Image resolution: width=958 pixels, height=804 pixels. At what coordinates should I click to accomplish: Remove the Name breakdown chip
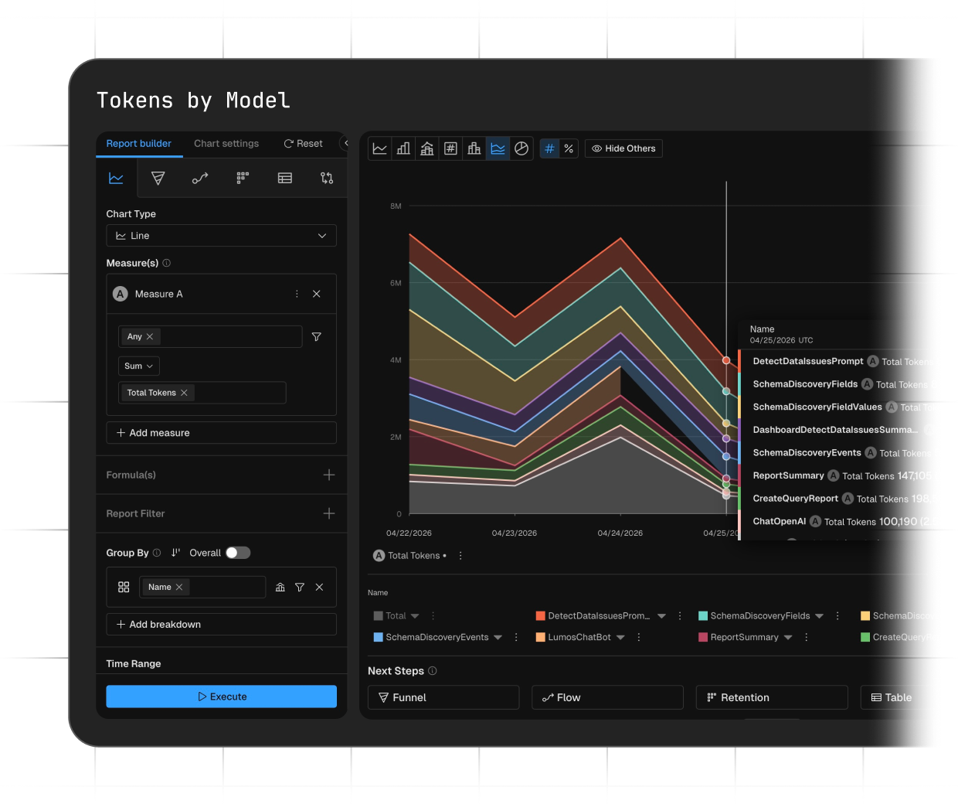[x=179, y=588]
